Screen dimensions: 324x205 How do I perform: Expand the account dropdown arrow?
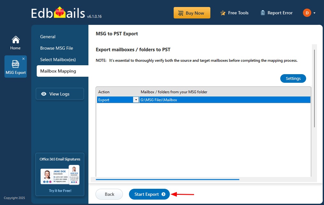[314, 13]
